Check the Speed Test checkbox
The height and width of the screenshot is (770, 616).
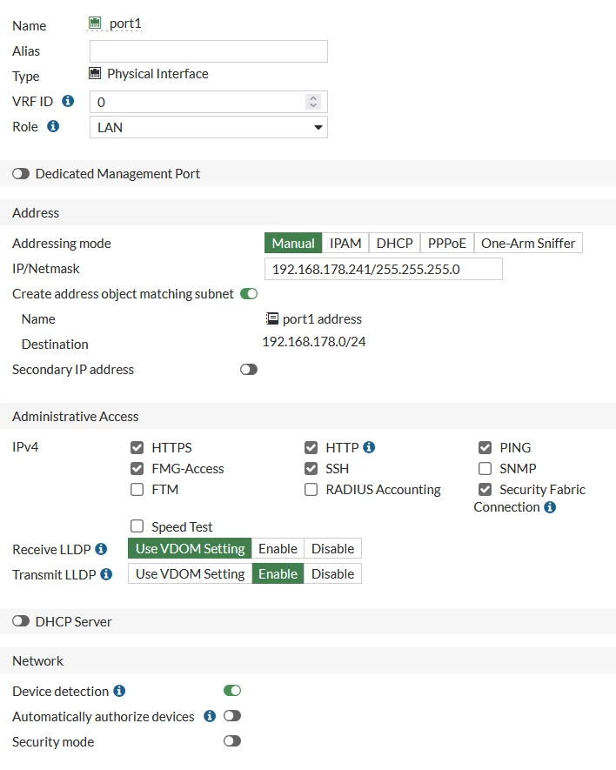137,526
